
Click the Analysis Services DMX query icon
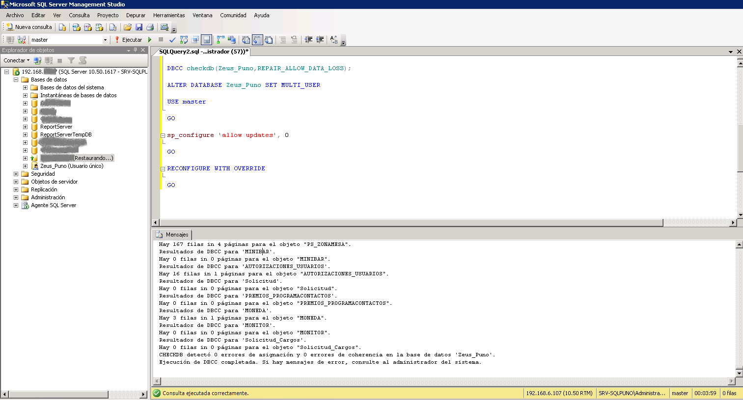[88, 27]
